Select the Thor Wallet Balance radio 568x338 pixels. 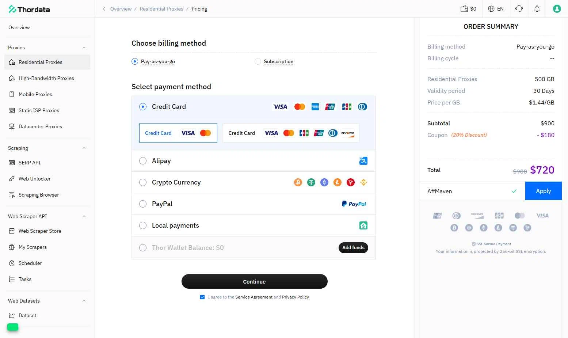(143, 248)
